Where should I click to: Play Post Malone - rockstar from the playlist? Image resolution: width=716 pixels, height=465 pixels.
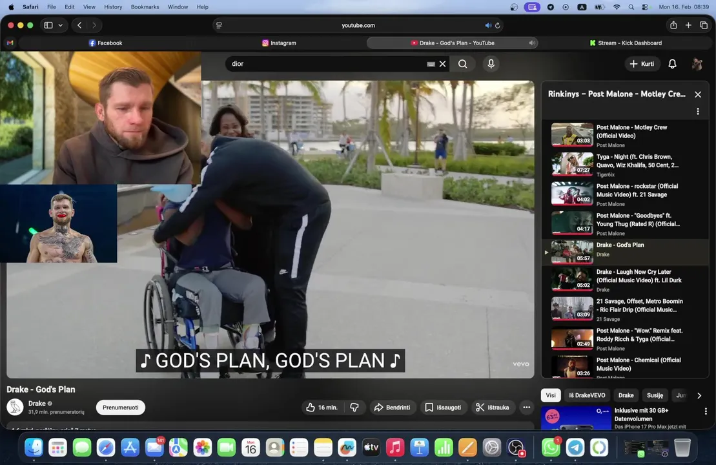(x=625, y=194)
